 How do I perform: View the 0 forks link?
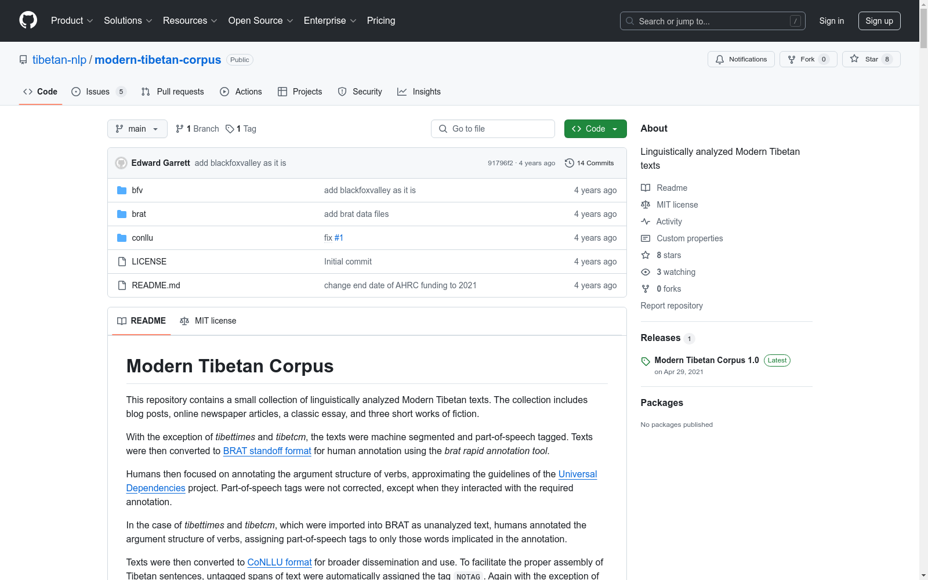[661, 289]
